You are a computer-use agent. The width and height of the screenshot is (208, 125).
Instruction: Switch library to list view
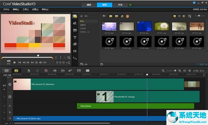pyautogui.click(x=179, y=16)
